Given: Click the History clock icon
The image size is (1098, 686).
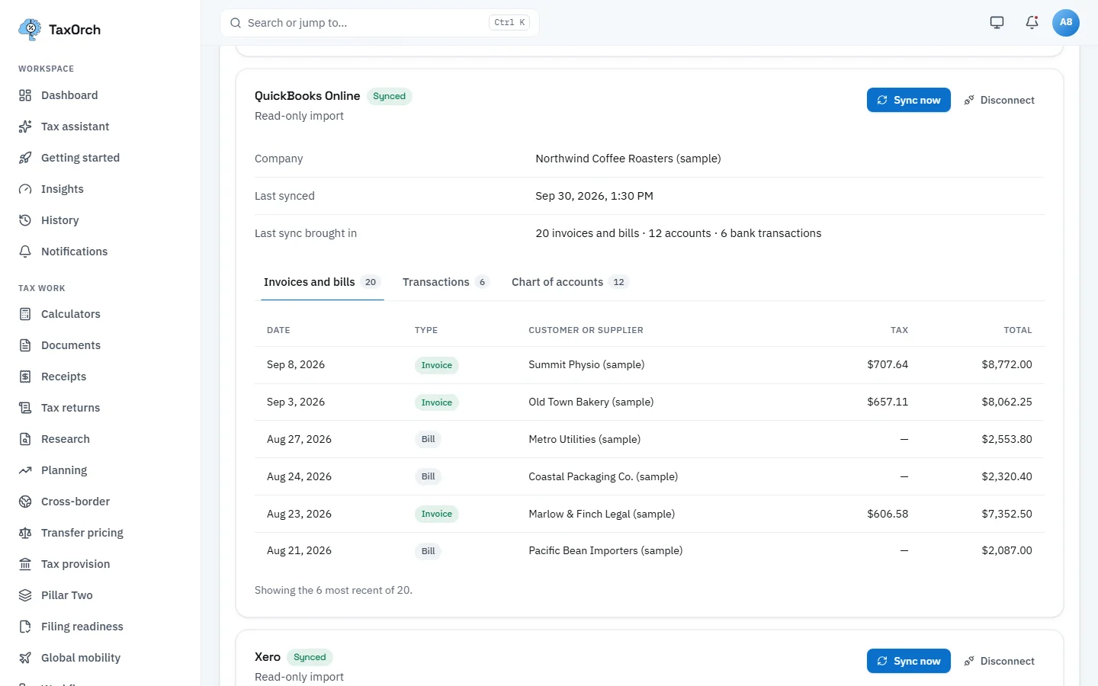Looking at the screenshot, I should 25,220.
